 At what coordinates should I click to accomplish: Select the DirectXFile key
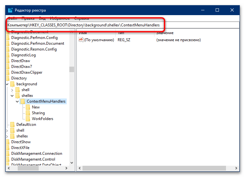20,148
